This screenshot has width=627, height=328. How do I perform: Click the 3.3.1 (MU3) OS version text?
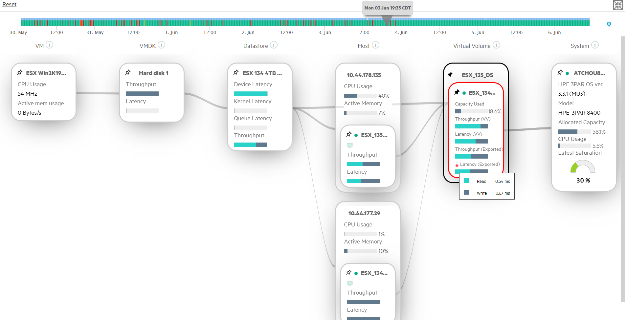click(x=572, y=94)
